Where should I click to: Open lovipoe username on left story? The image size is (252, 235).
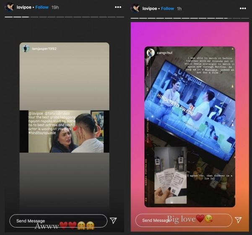tap(24, 7)
